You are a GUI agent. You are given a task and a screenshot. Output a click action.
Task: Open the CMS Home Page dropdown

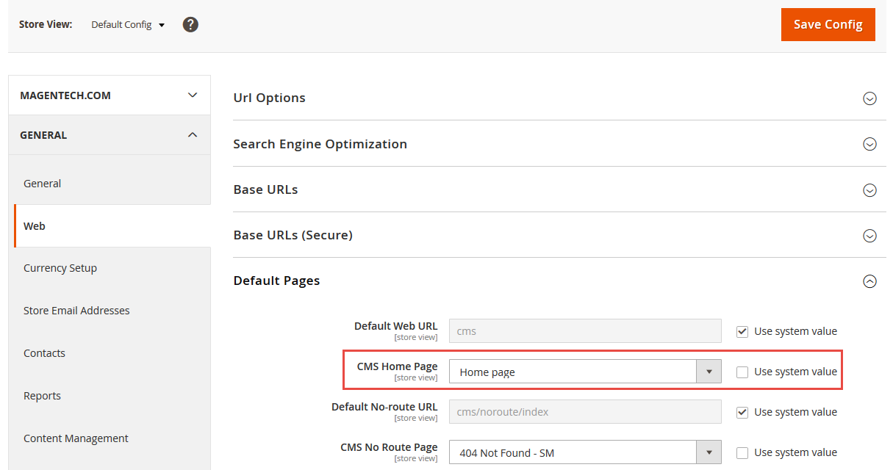(x=585, y=372)
